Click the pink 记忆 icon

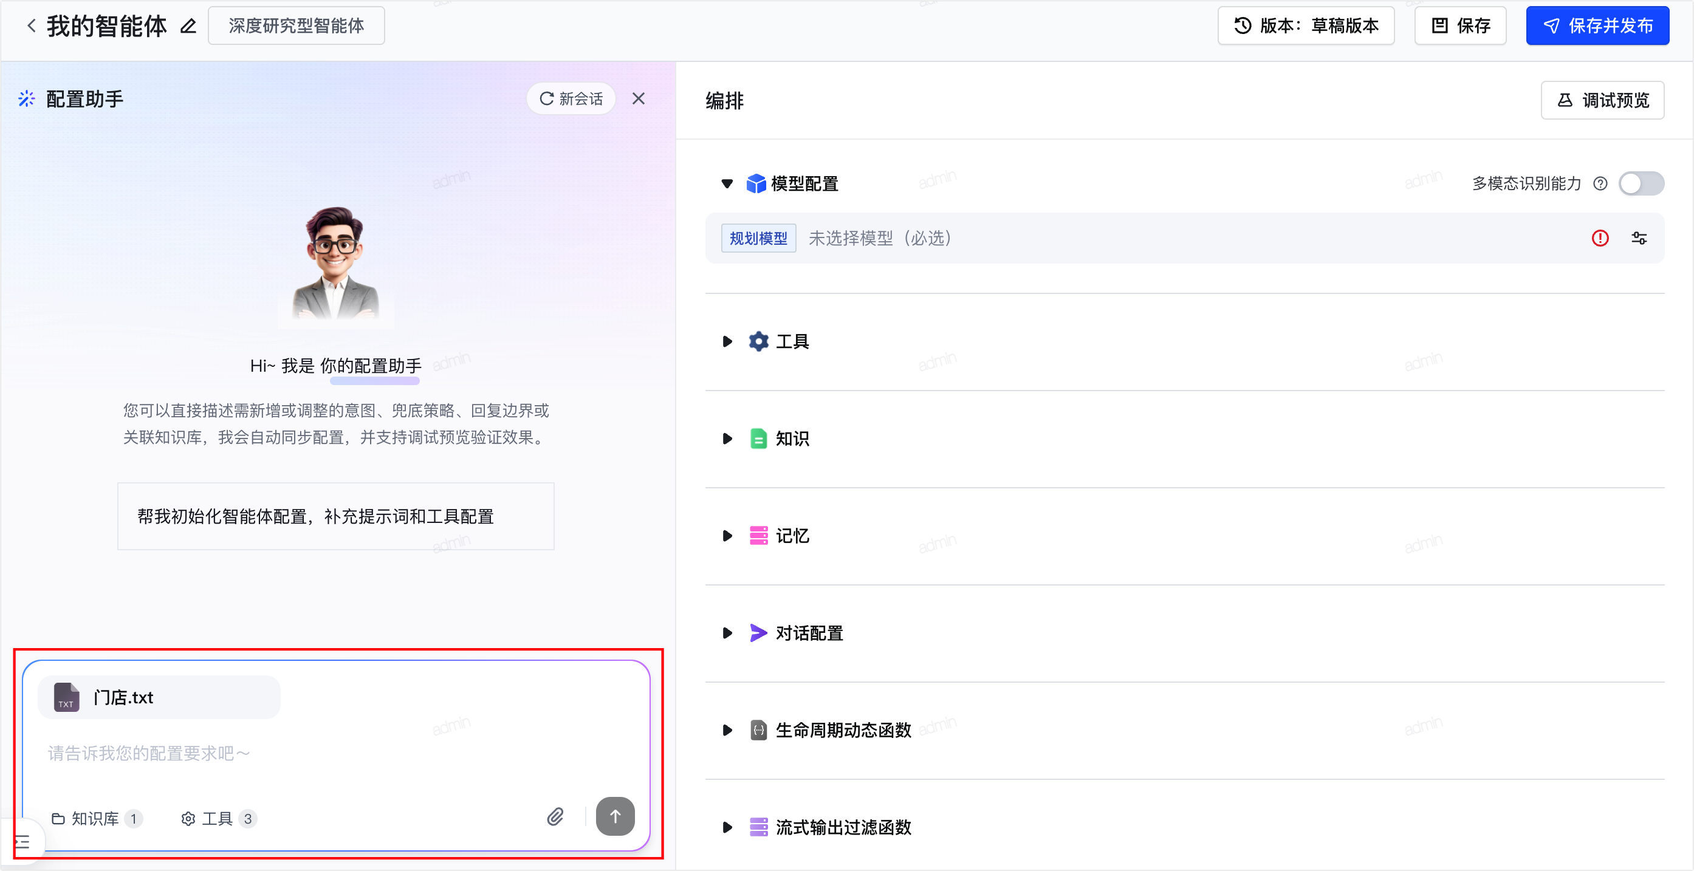(x=758, y=536)
